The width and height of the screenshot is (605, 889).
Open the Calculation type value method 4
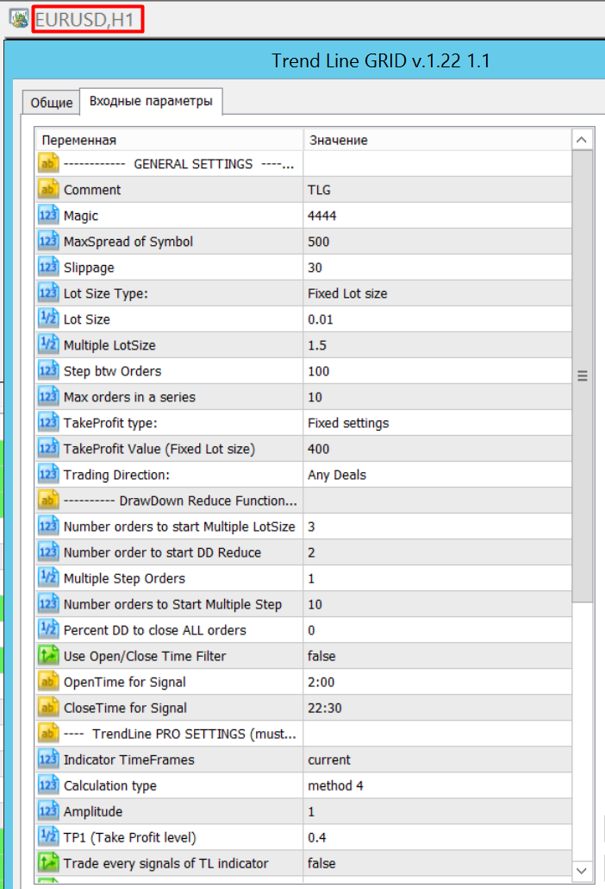click(438, 785)
